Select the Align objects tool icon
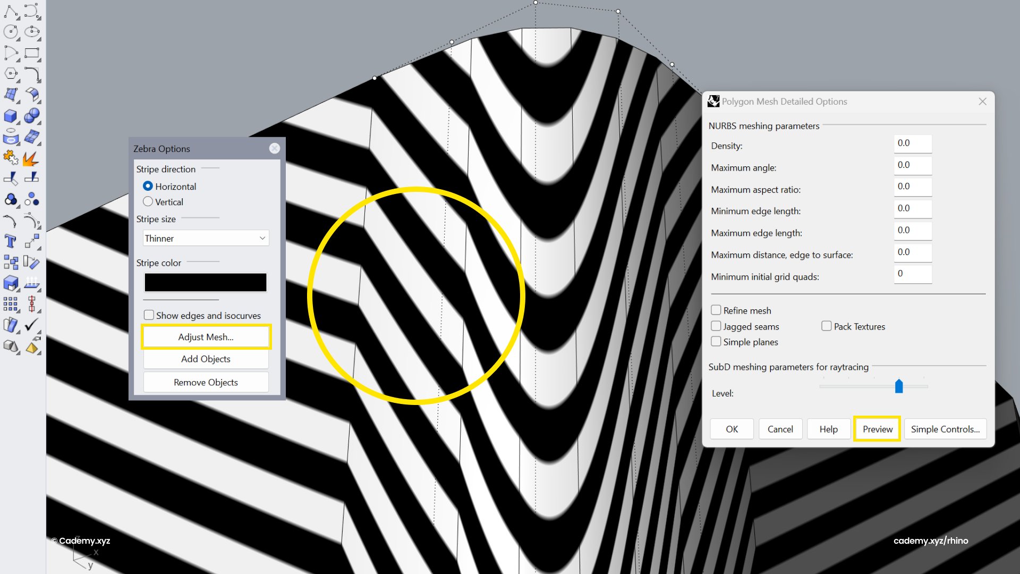 coord(32,305)
